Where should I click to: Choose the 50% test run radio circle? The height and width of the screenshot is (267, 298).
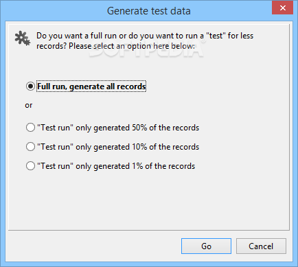pos(30,128)
